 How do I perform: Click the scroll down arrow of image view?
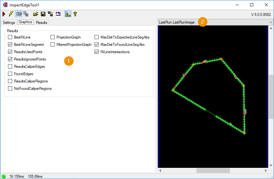[x=271, y=165]
